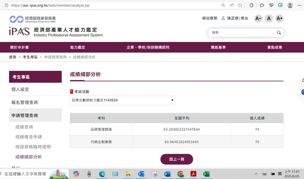304x179 pixels.
Task: Open the browser profile avatar
Action: [x=290, y=5]
